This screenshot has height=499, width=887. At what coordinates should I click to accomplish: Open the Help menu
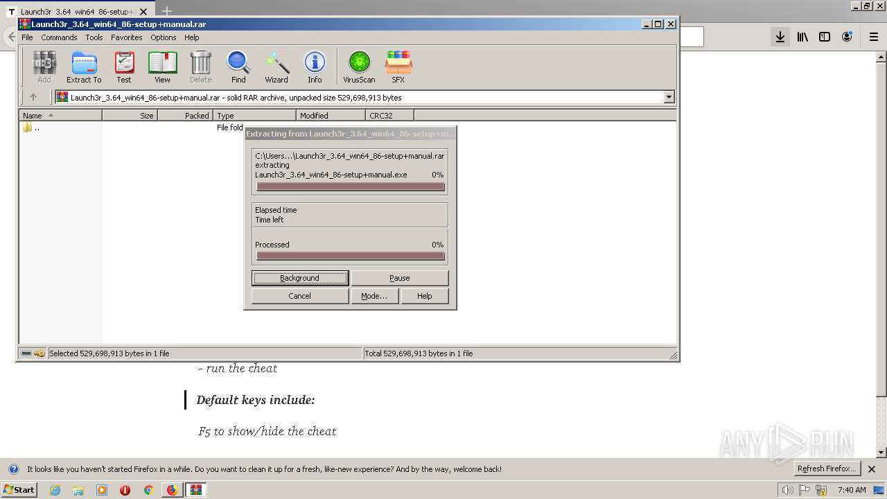pos(192,37)
